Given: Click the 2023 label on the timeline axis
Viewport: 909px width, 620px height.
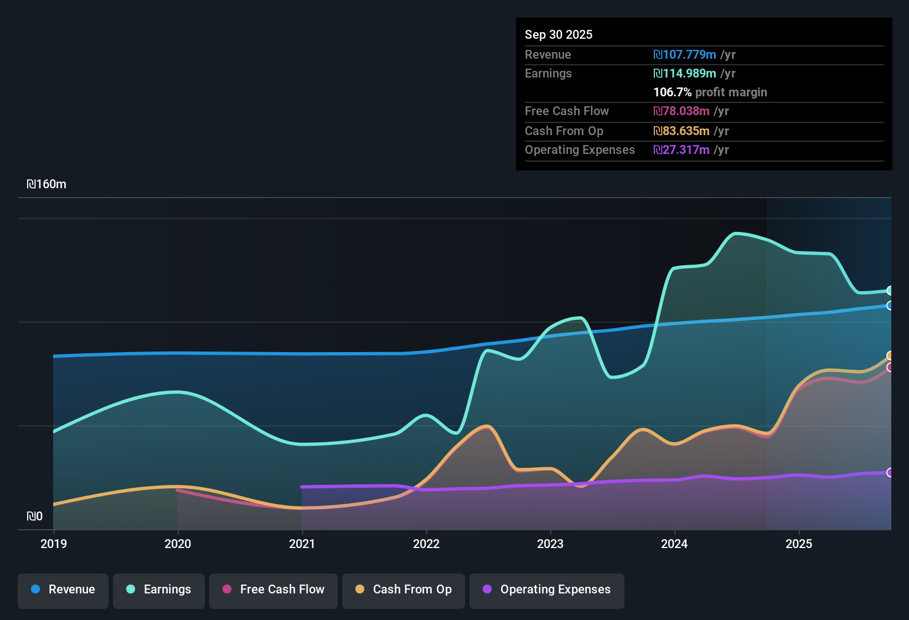Looking at the screenshot, I should point(550,544).
